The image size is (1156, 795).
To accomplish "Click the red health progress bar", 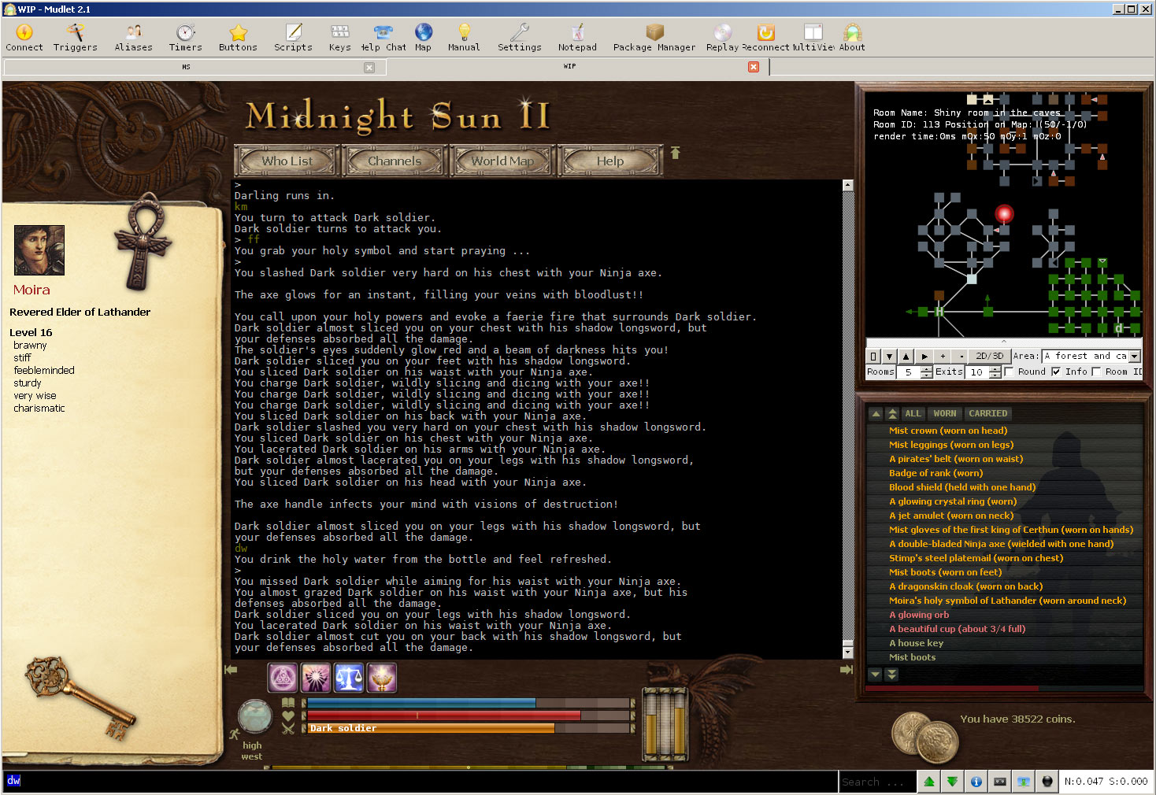I will [x=469, y=715].
